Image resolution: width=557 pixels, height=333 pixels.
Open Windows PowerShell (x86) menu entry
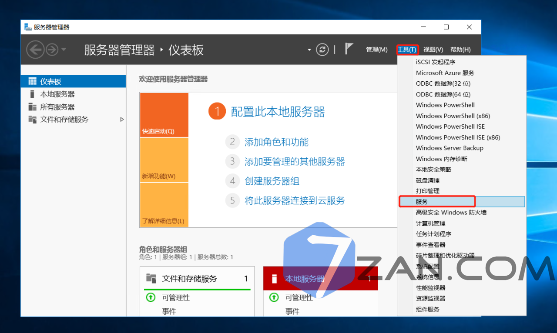(x=462, y=116)
